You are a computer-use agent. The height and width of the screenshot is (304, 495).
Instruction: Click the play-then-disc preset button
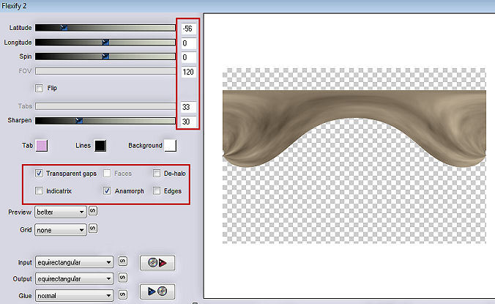click(157, 291)
